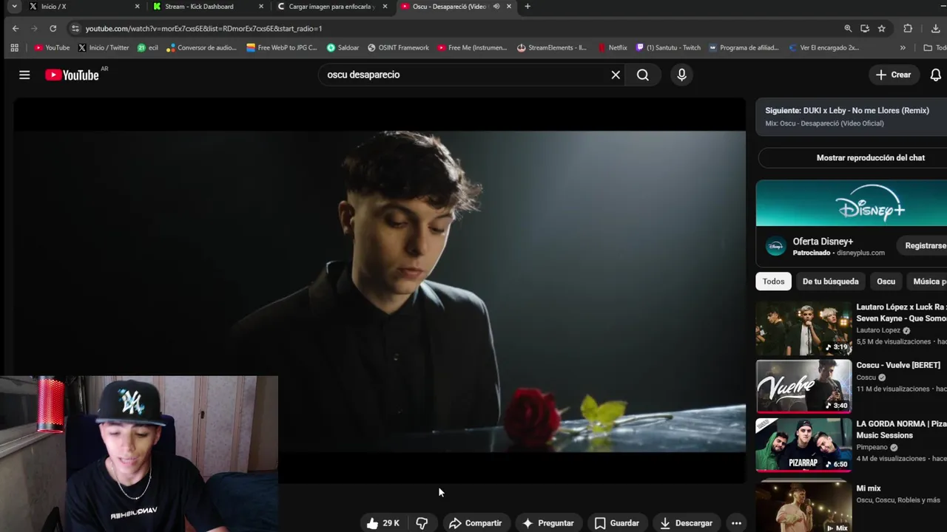The image size is (947, 532).
Task: Open Free WebP to JPG bookmark
Action: (282, 47)
